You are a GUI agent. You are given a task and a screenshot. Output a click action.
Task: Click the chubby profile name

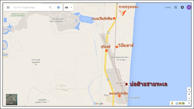tap(168, 7)
